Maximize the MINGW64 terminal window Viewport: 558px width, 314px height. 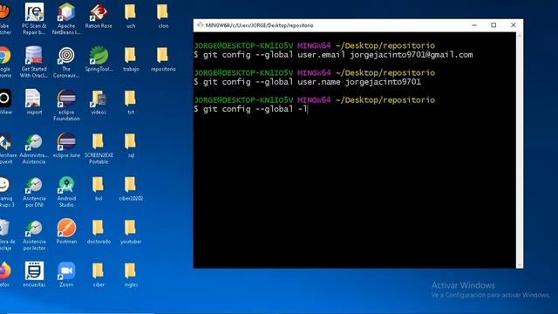(493, 25)
